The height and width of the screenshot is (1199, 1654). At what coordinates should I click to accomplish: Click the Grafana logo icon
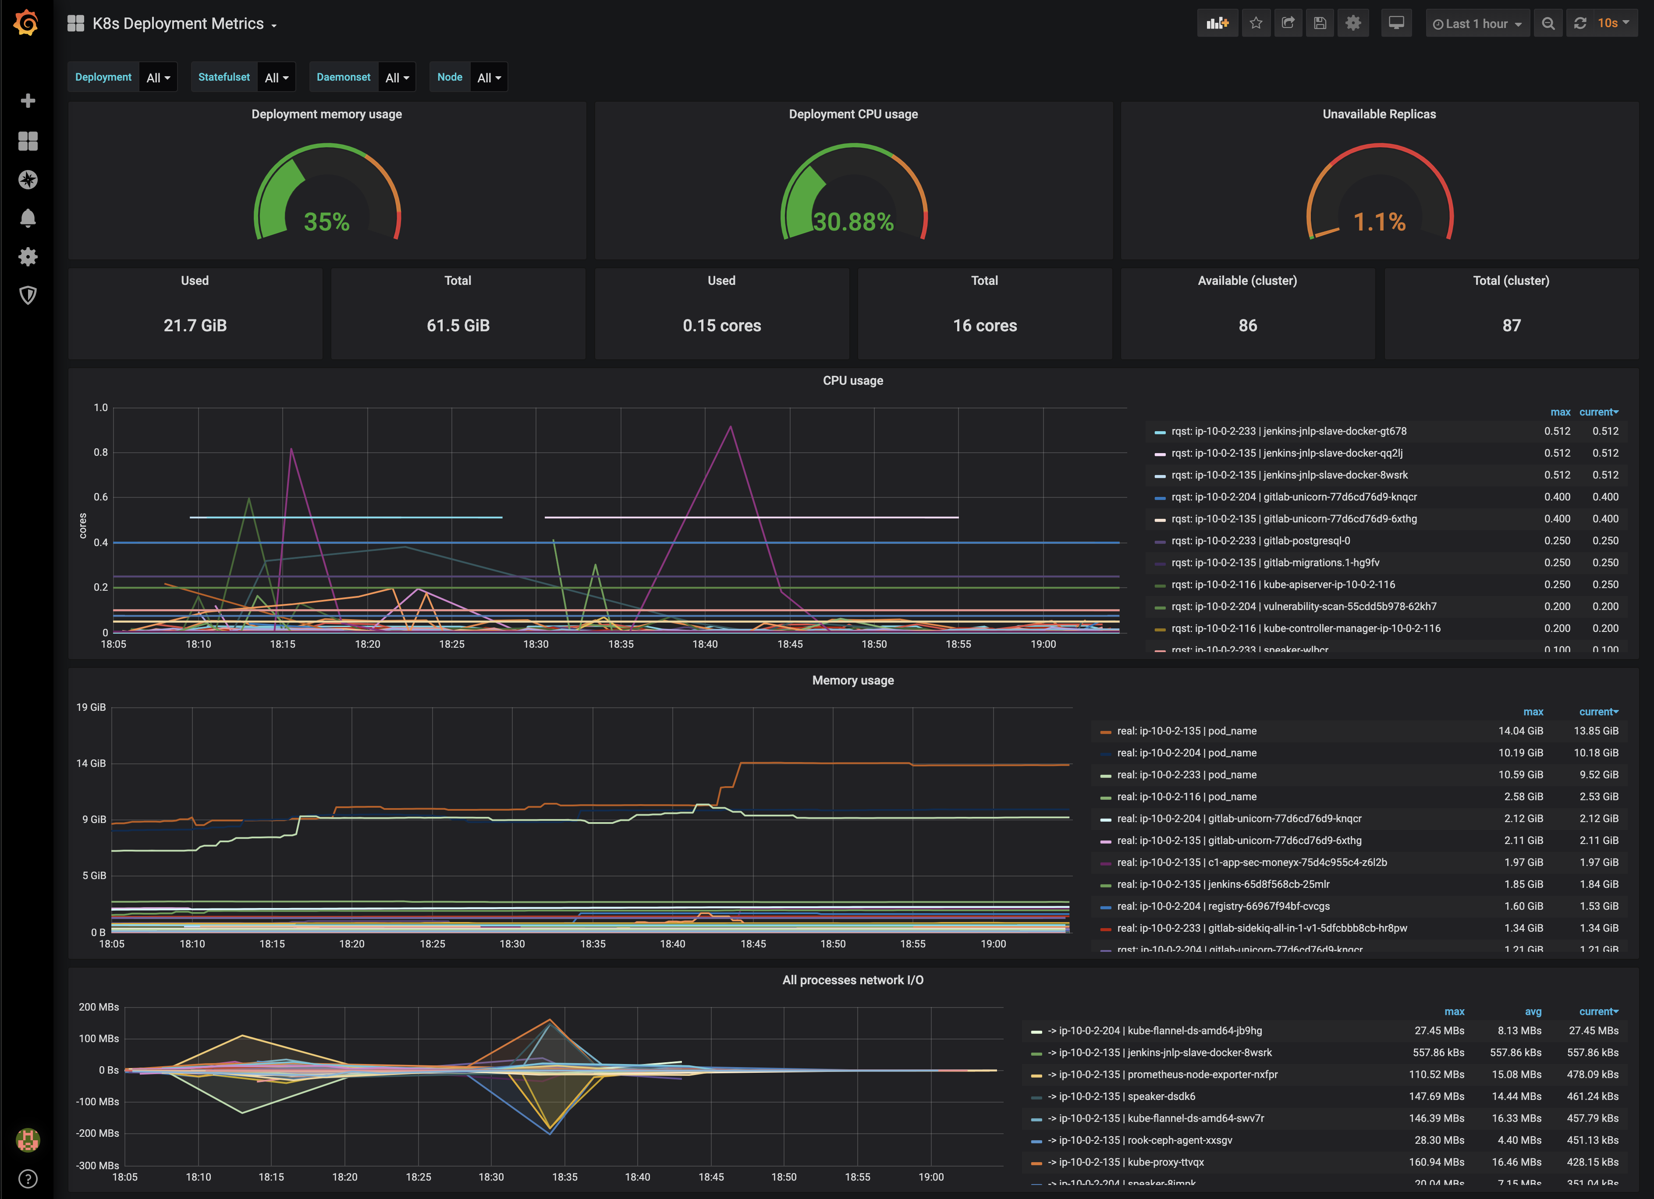pos(26,23)
